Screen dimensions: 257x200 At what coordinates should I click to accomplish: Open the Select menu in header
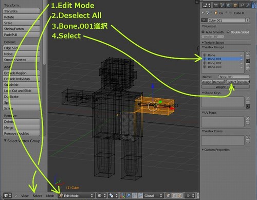(x=37, y=196)
